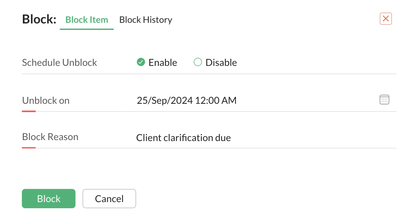The height and width of the screenshot is (223, 407).
Task: Click the red required marker under Block Reason
Action: click(x=29, y=148)
